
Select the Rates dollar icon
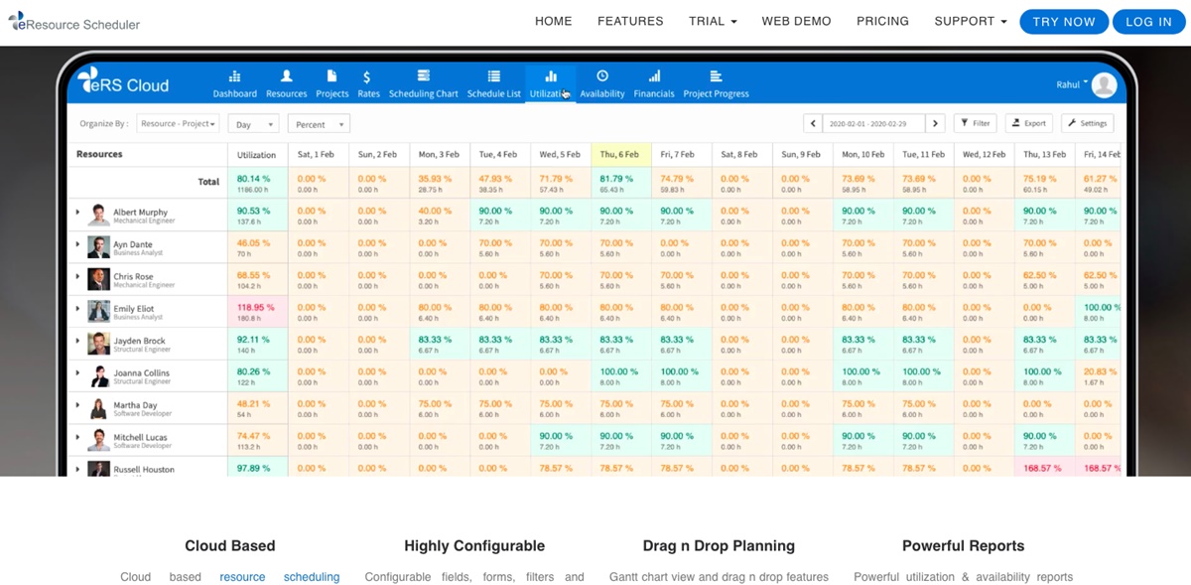click(x=367, y=77)
